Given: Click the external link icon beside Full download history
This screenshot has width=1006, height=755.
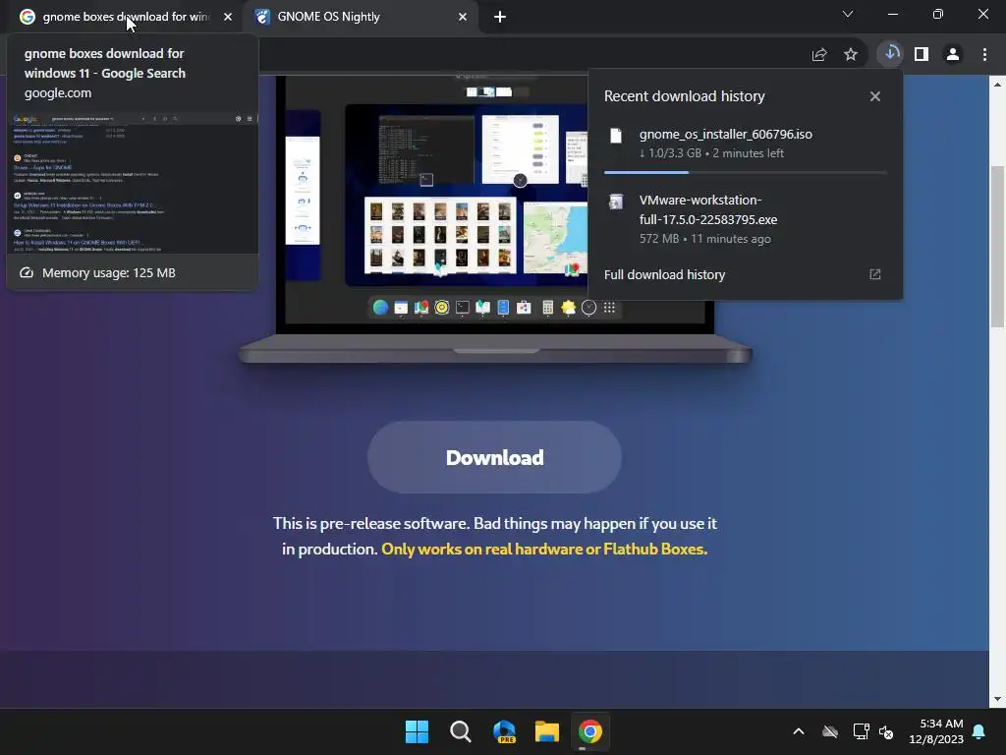Looking at the screenshot, I should (875, 275).
